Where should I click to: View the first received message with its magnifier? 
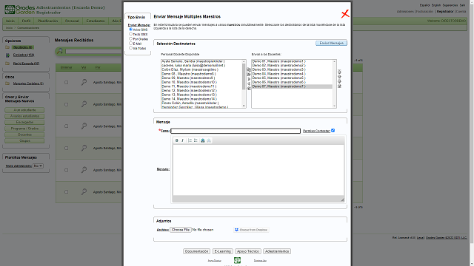point(84,82)
